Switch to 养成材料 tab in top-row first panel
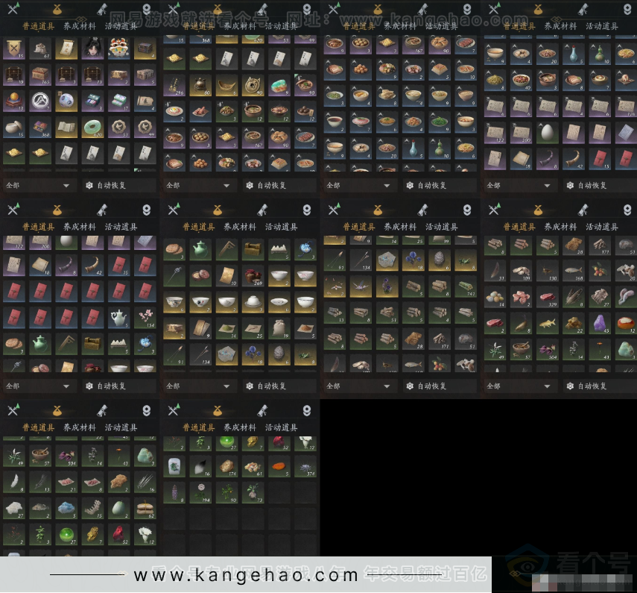This screenshot has width=637, height=593. point(80,26)
